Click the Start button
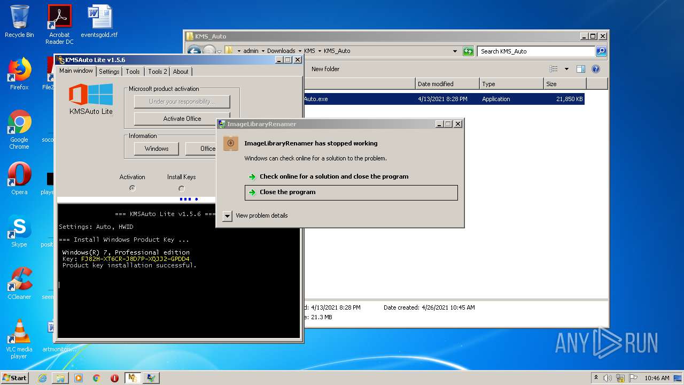 pos(15,378)
